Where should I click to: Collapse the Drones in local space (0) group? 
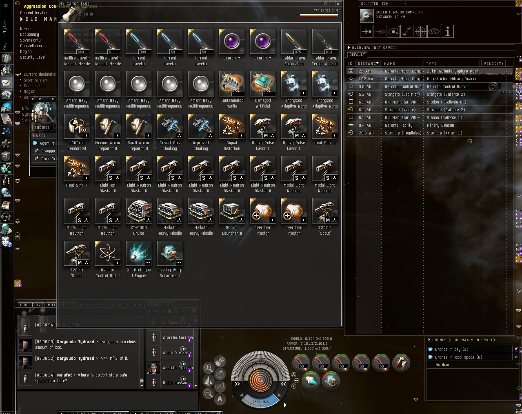[516, 357]
